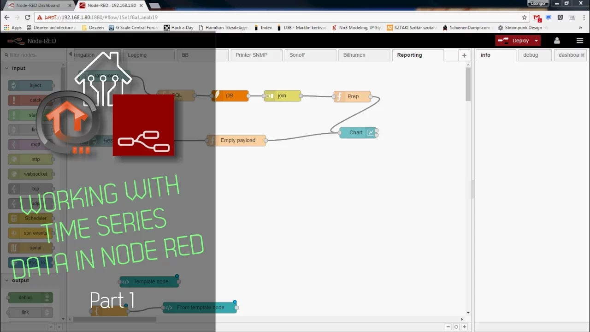Select the join node on canvas
The height and width of the screenshot is (332, 590).
(282, 96)
